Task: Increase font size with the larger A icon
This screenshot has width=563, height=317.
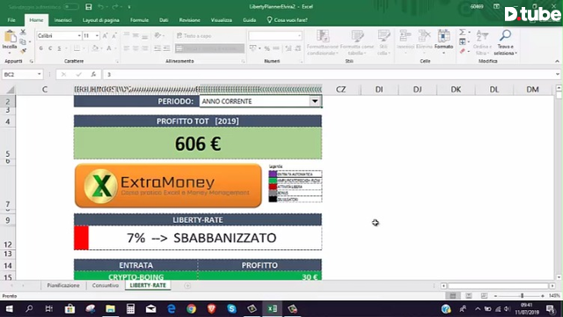Action: pyautogui.click(x=106, y=35)
